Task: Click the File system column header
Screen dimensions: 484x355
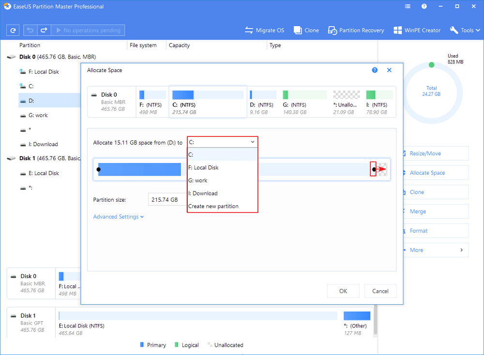Action: (143, 45)
